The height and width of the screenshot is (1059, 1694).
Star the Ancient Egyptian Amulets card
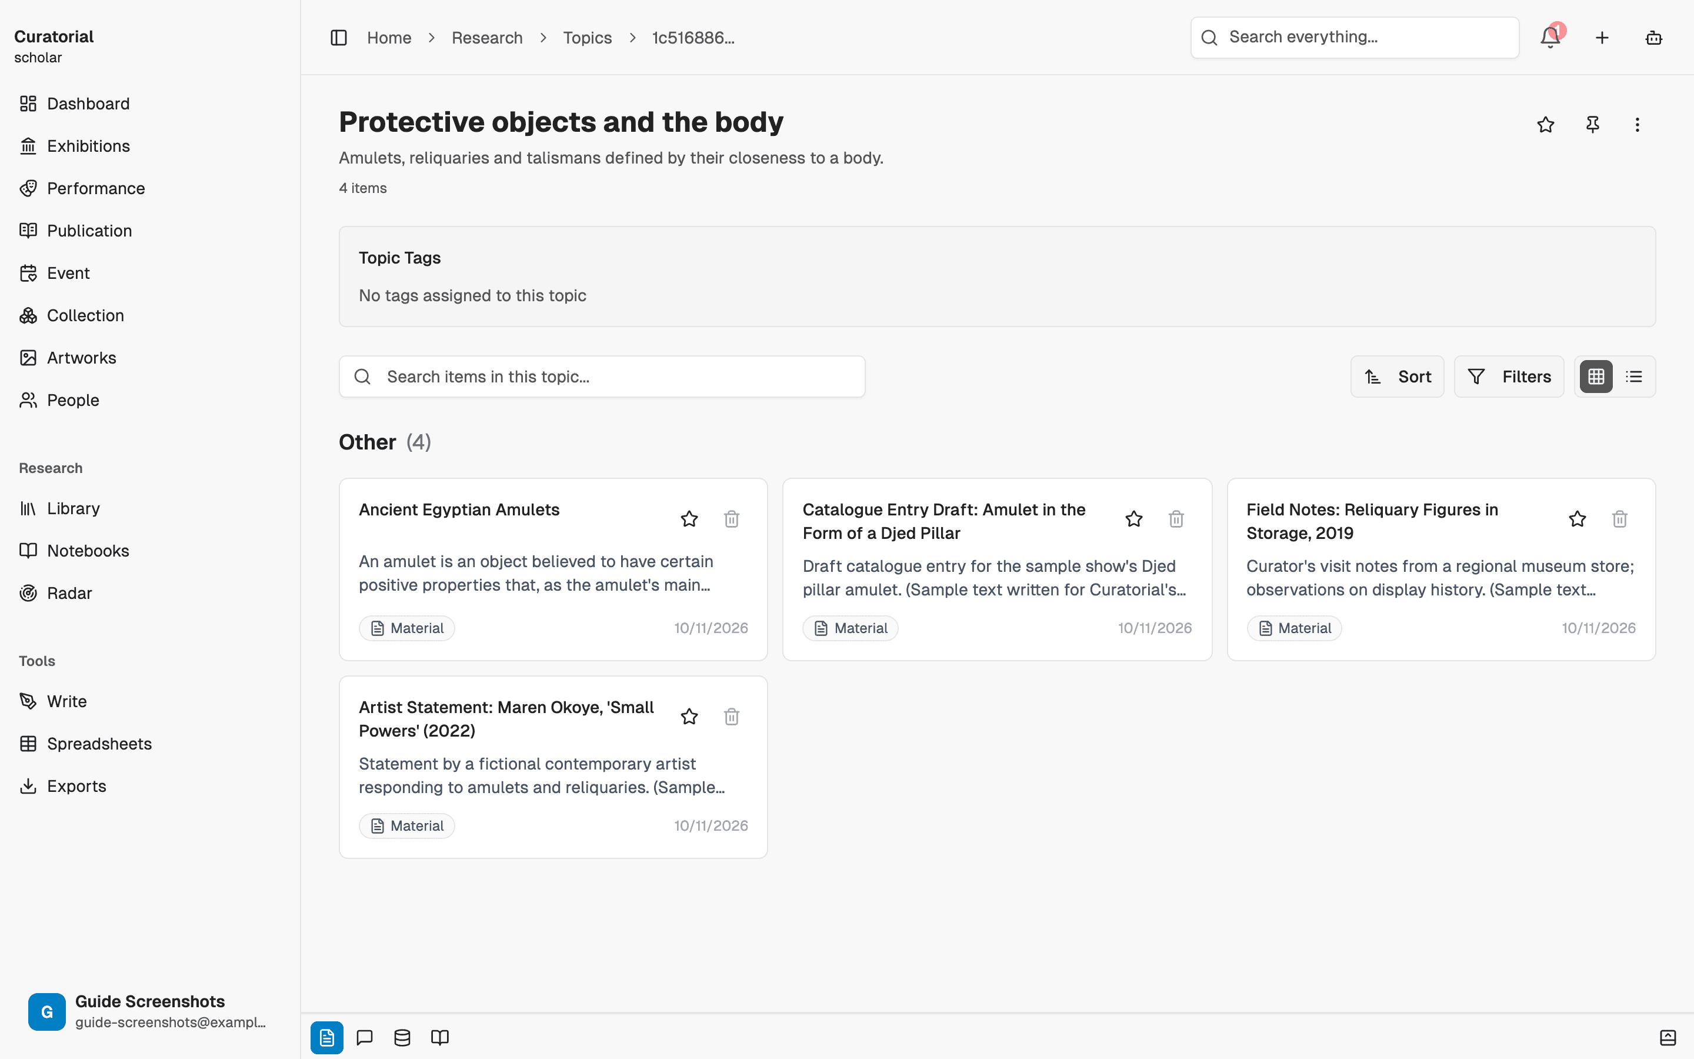[689, 519]
